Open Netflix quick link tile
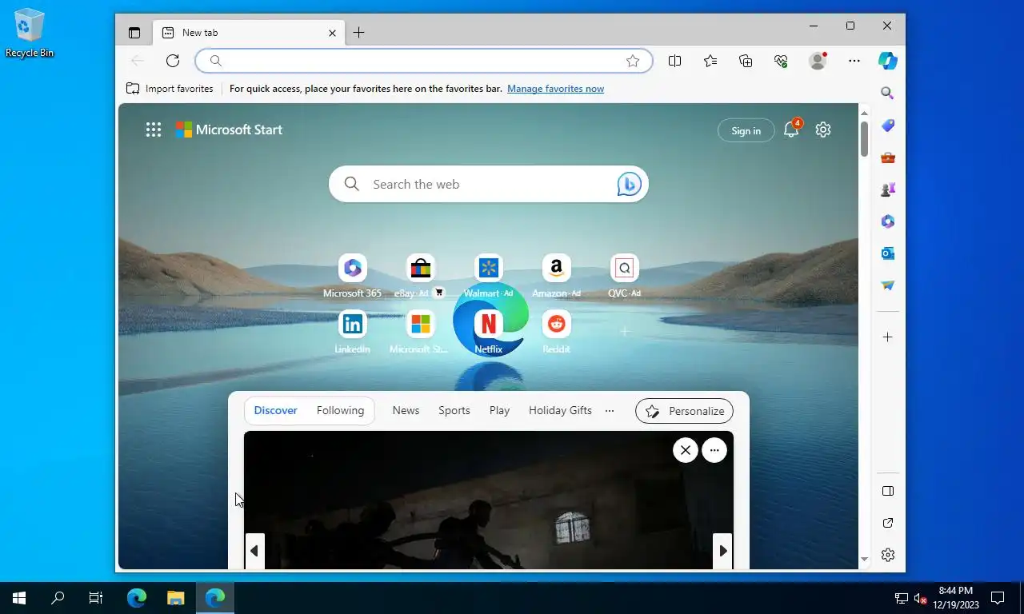Viewport: 1024px width, 614px height. coord(488,333)
